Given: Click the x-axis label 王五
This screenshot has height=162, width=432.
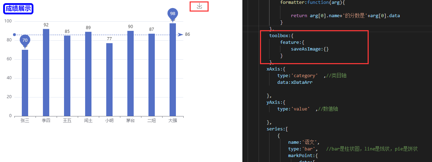Looking at the screenshot, I should click(x=67, y=121).
